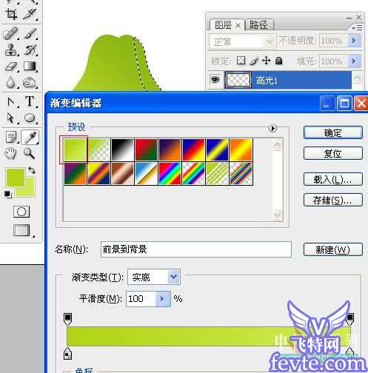The image size is (368, 373).
Task: Open the foreground color picker
Action: pyautogui.click(x=15, y=177)
